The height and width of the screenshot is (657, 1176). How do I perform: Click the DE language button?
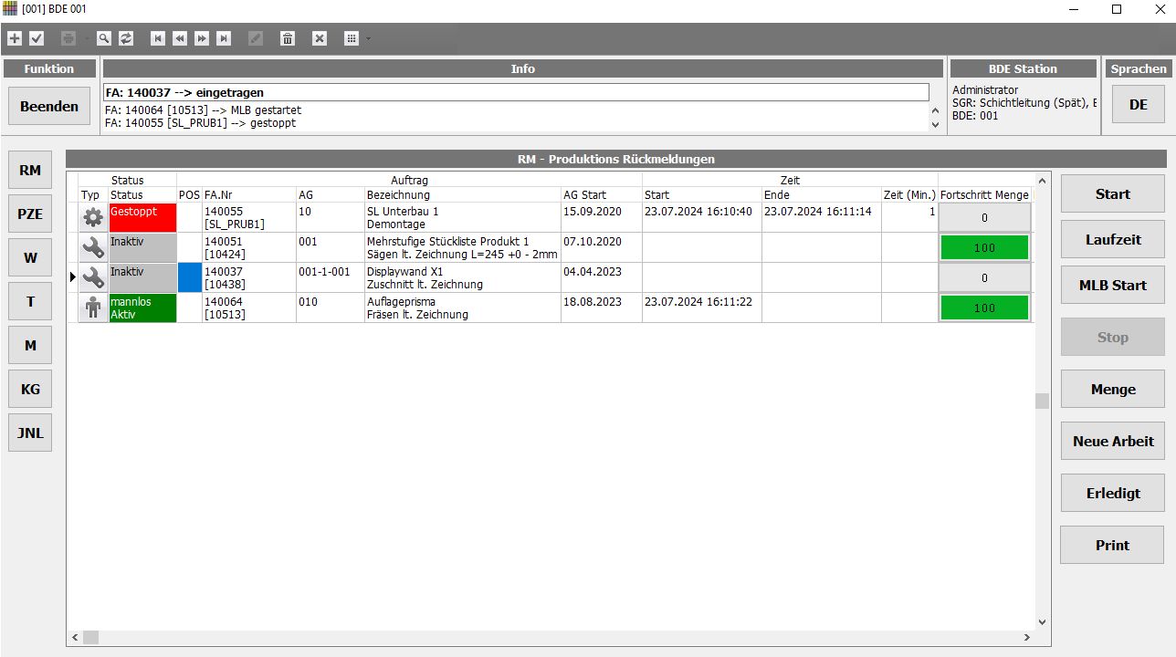pos(1138,104)
